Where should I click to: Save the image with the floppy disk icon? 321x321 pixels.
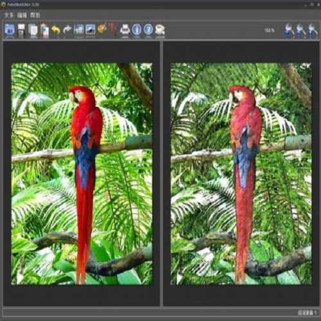pos(21,30)
